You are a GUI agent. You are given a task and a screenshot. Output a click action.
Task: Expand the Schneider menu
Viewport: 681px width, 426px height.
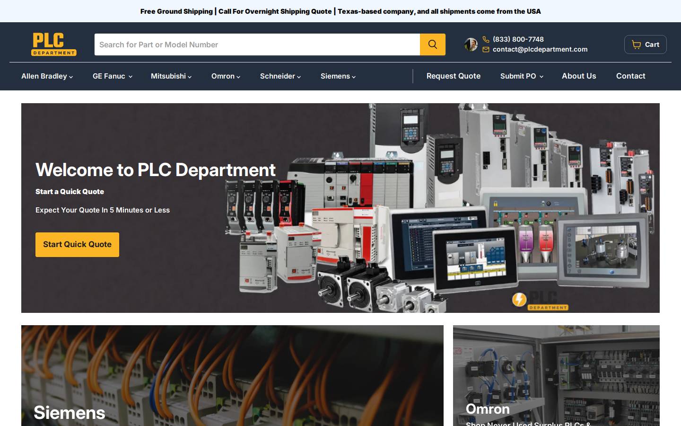(280, 76)
